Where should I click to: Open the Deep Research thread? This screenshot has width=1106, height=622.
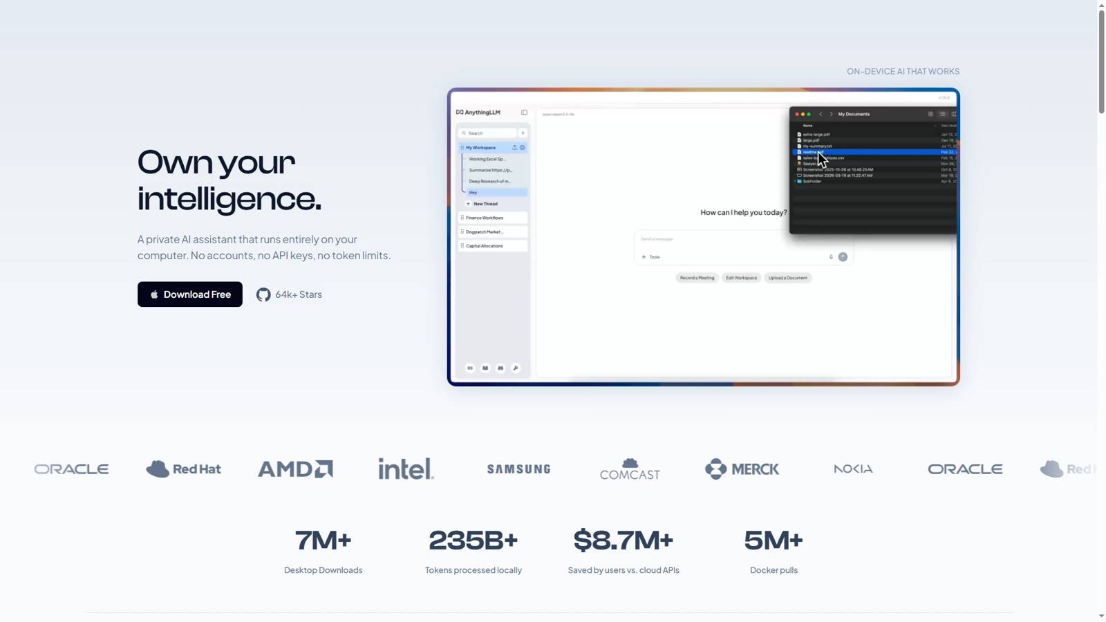click(490, 182)
